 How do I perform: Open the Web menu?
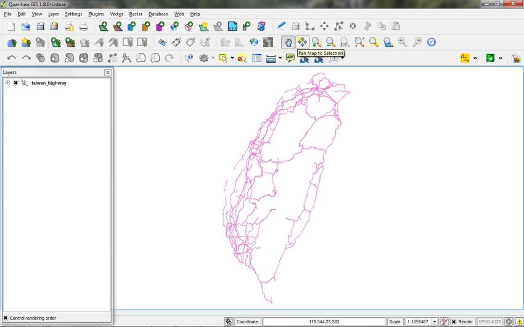179,14
